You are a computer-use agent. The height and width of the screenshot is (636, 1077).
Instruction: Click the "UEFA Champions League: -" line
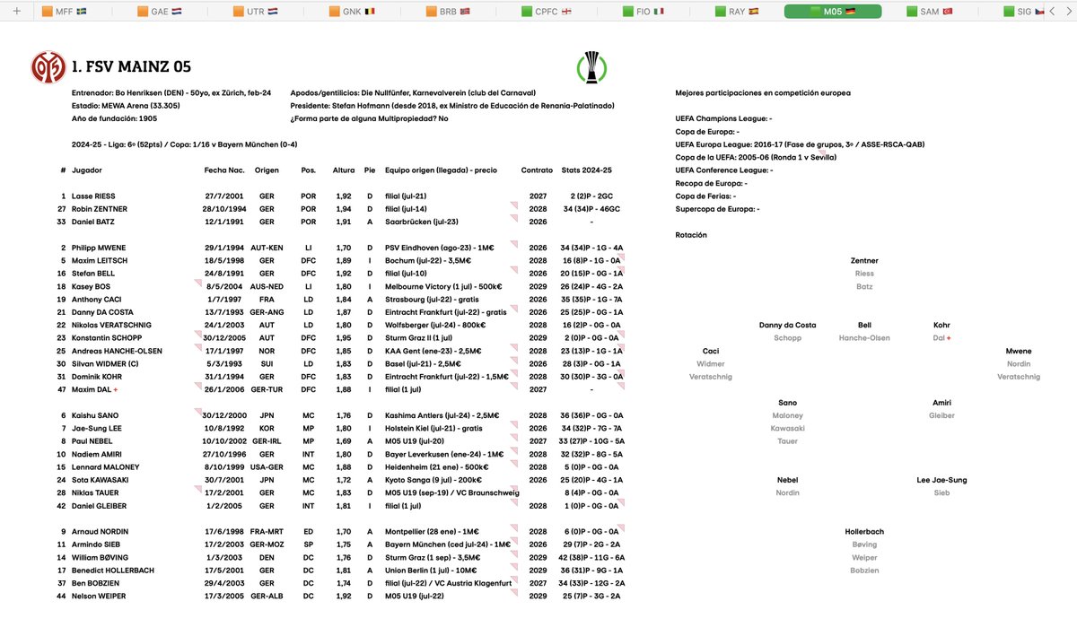pyautogui.click(x=723, y=118)
